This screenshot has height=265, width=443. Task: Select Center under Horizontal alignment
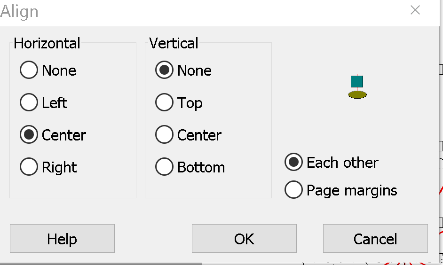coord(29,135)
